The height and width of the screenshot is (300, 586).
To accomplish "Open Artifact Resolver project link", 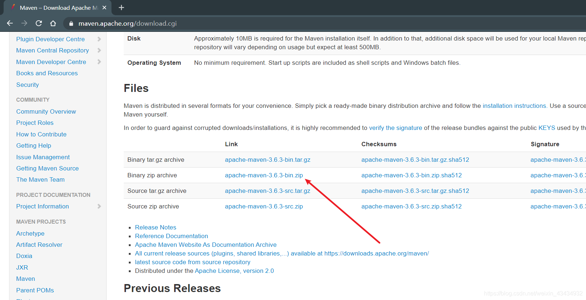I will (39, 245).
